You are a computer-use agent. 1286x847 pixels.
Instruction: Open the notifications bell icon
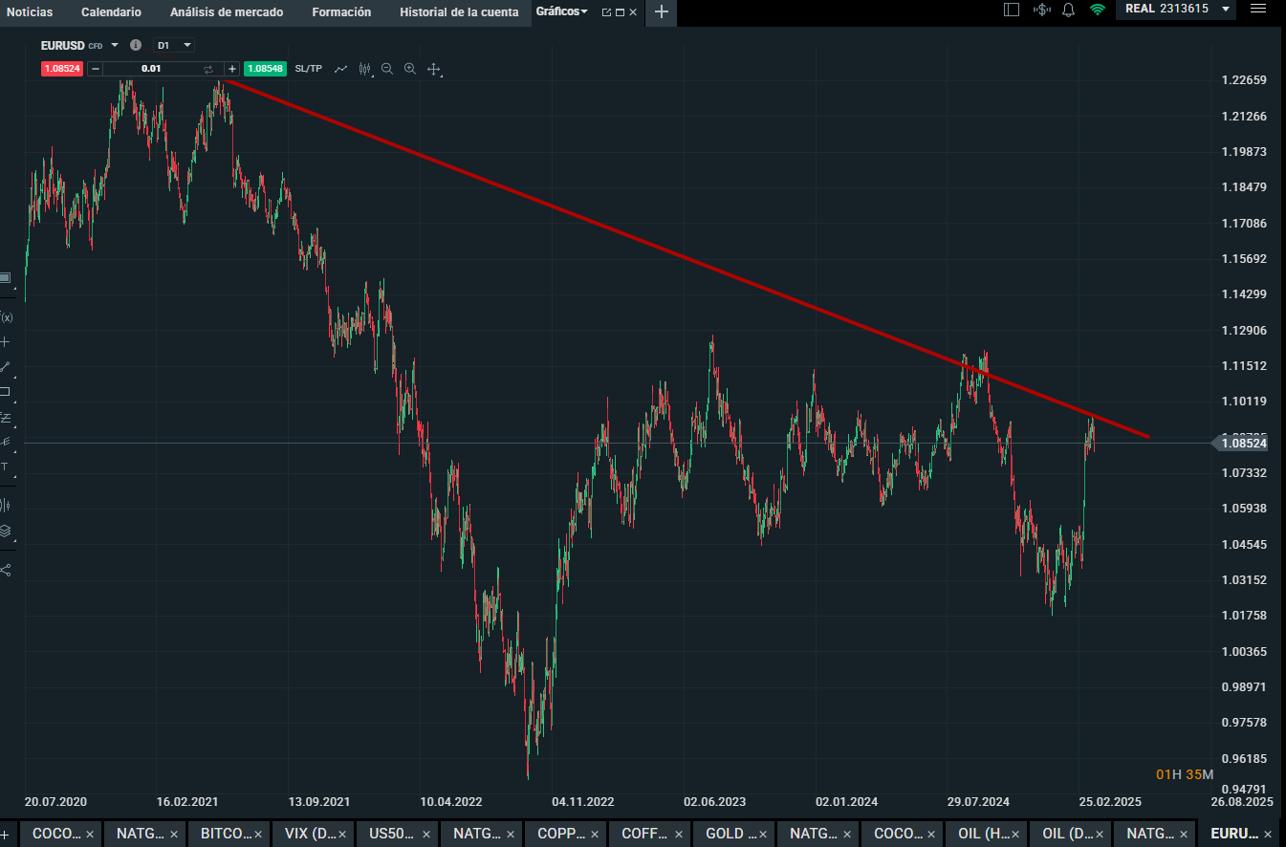click(x=1068, y=11)
